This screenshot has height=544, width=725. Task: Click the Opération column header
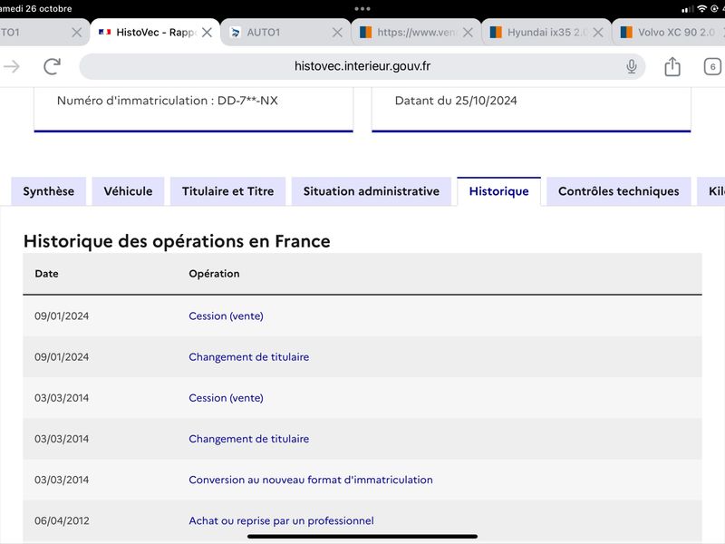(x=214, y=274)
